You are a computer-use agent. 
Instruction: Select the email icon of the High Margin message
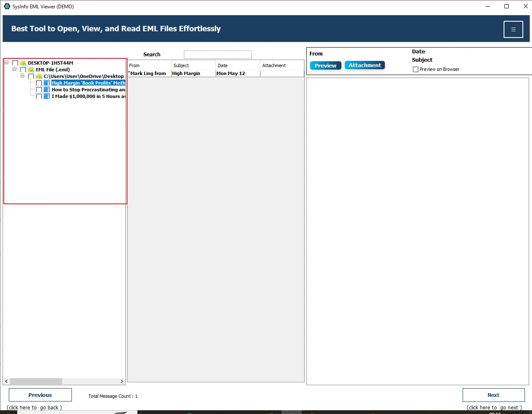click(46, 83)
